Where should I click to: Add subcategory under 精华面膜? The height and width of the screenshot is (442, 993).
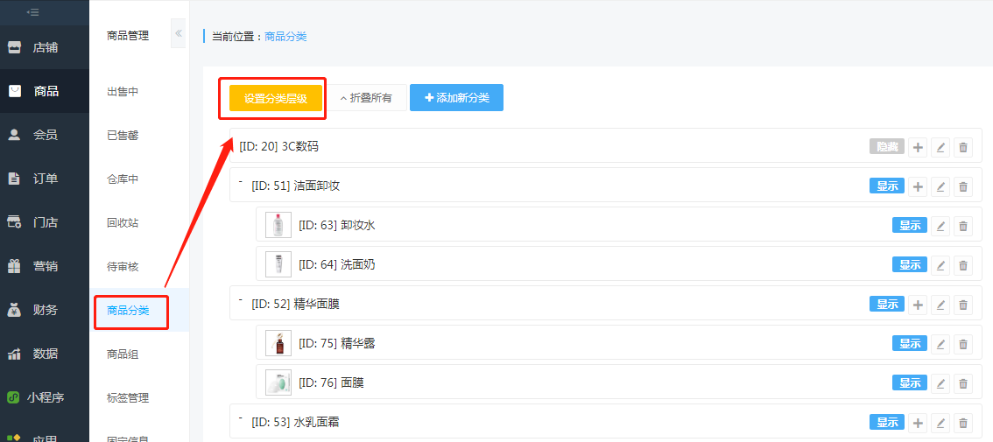[918, 305]
